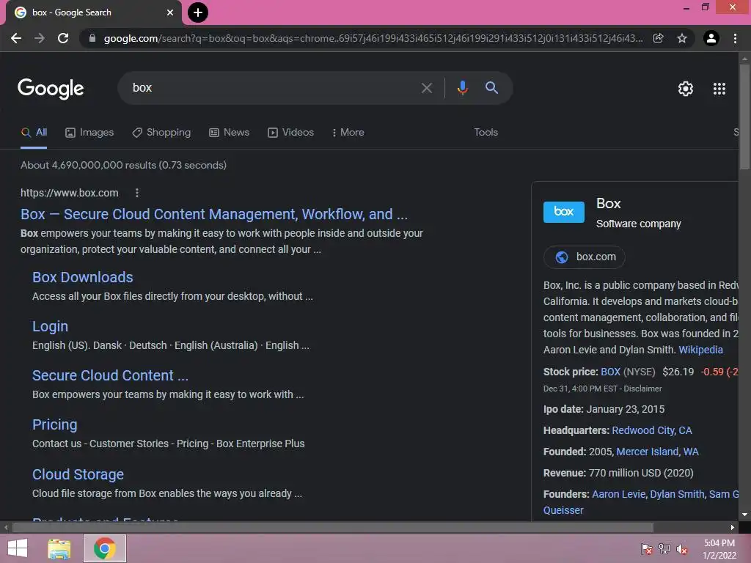Screen dimensions: 751x563
Task: Open the Disclaimer link under stock price
Action: coord(642,389)
